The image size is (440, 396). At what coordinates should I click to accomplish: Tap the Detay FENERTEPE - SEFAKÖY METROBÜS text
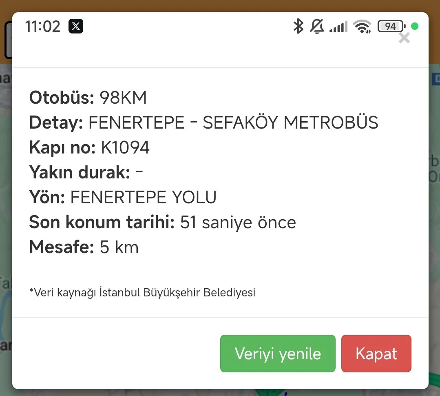203,123
